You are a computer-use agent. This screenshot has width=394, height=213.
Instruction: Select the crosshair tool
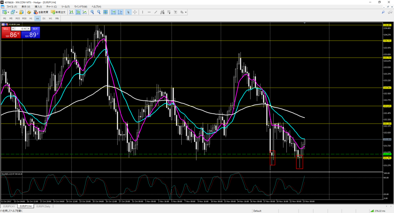coord(135,12)
